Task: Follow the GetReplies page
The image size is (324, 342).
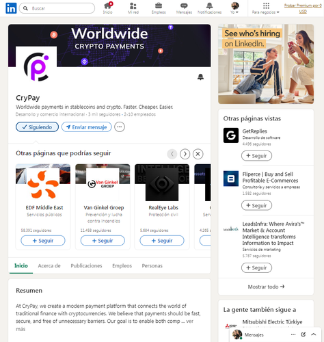Action: (256, 156)
